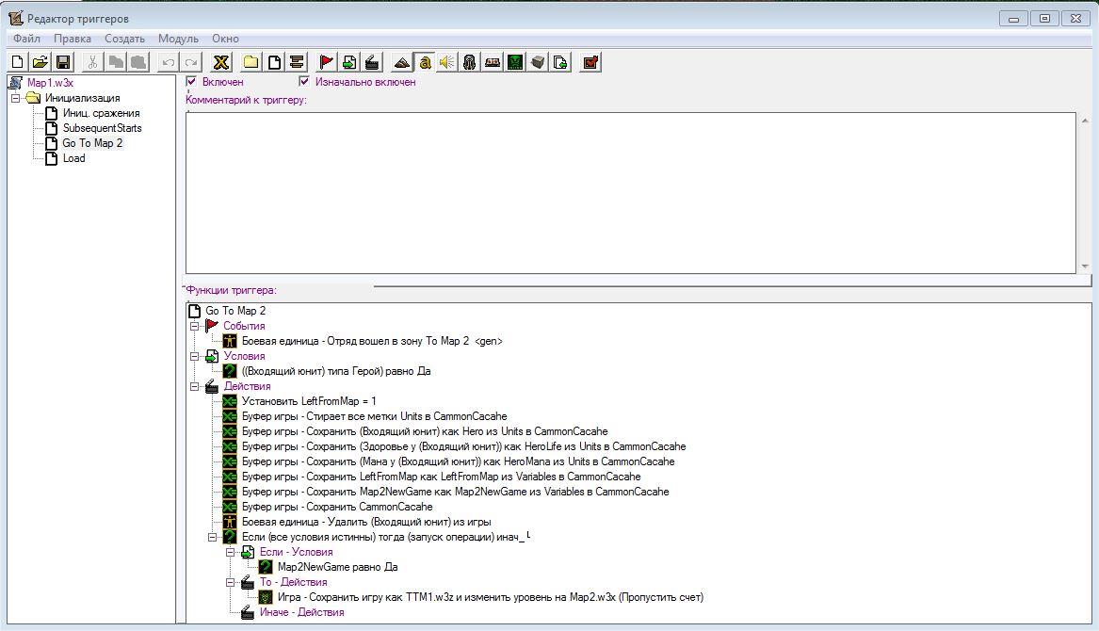Collapse the Инициализация folder in tree
Viewport: 1099px width, 631px height.
coord(15,98)
